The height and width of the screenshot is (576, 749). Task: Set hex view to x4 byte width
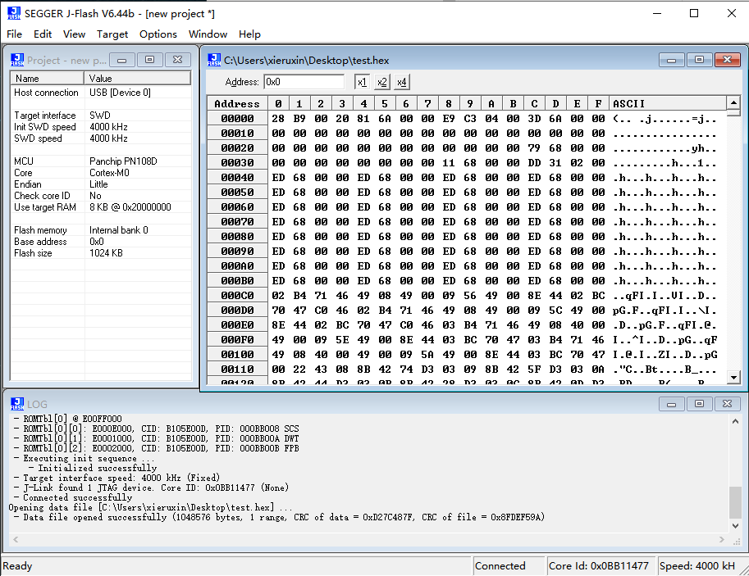click(402, 82)
